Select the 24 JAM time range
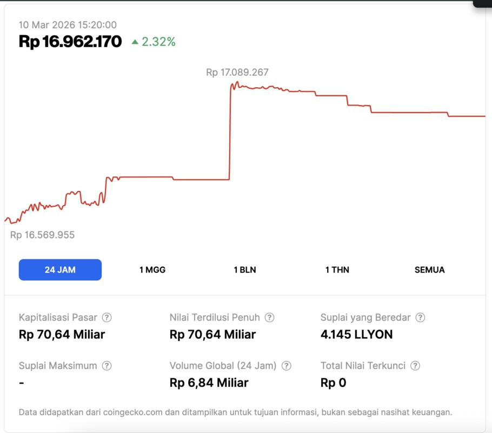 pyautogui.click(x=60, y=270)
